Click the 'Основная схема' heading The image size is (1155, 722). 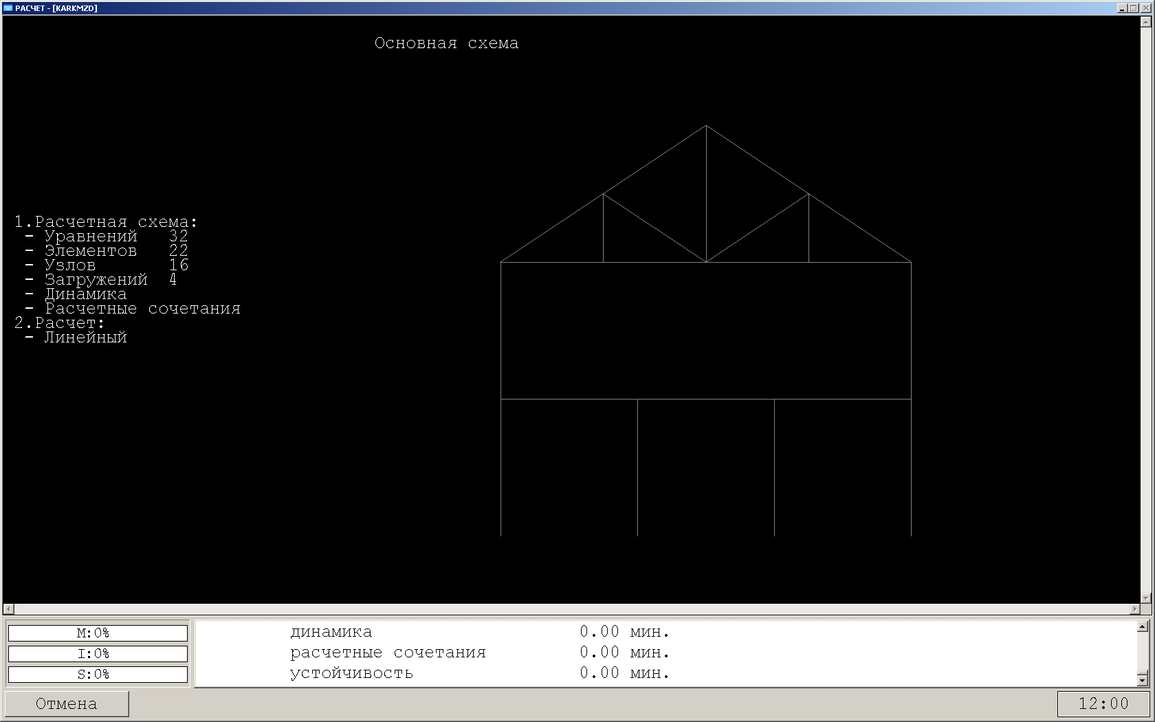coord(447,43)
